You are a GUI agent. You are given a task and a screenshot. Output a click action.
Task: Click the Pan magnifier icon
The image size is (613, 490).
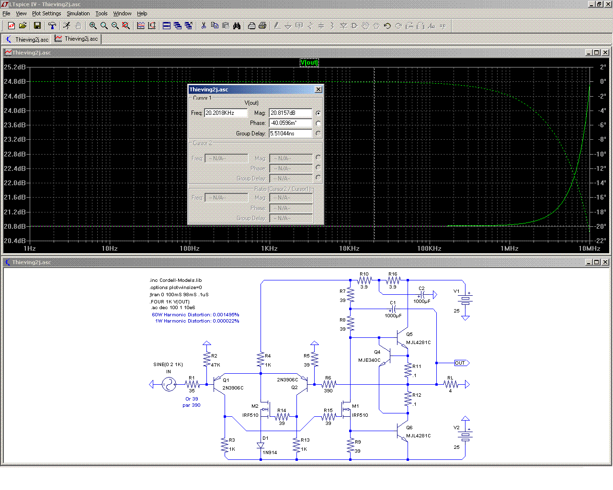coord(104,26)
